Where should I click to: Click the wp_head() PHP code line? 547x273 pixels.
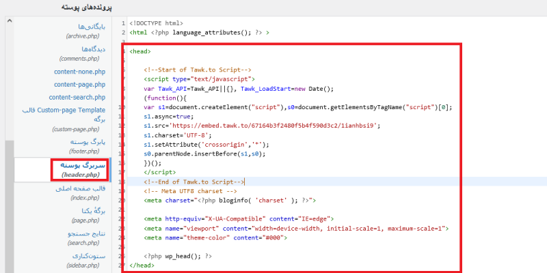pos(178,255)
